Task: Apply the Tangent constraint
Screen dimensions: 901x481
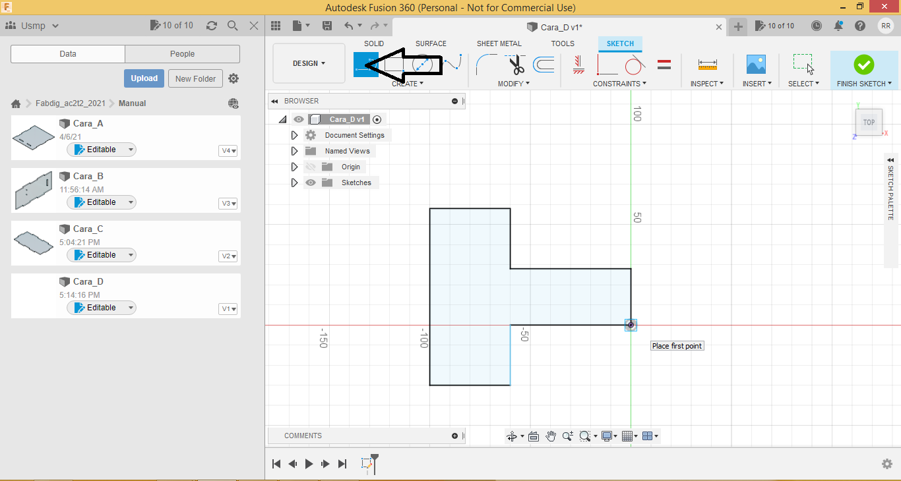Action: coord(633,65)
